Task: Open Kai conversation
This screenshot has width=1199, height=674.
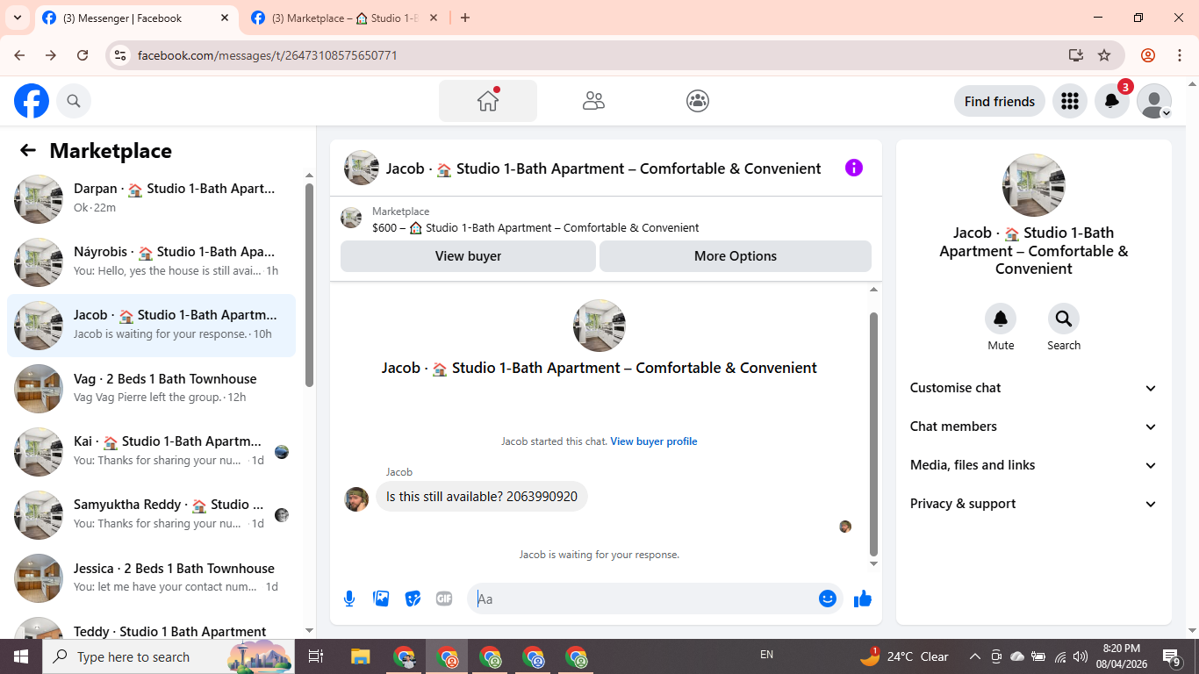Action: click(x=151, y=451)
